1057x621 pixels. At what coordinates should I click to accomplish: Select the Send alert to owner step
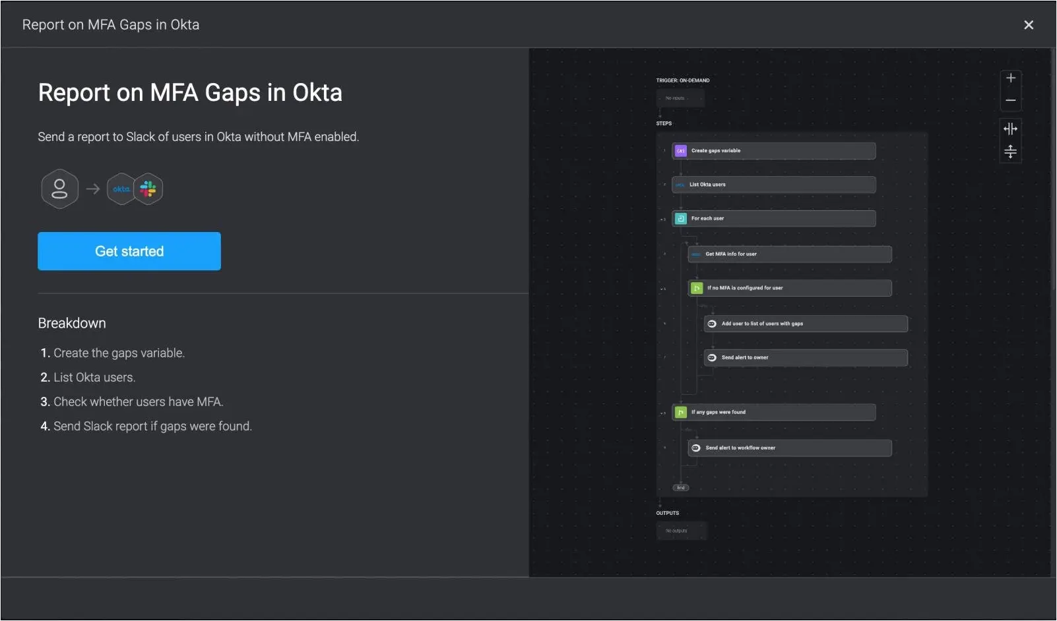(x=806, y=357)
